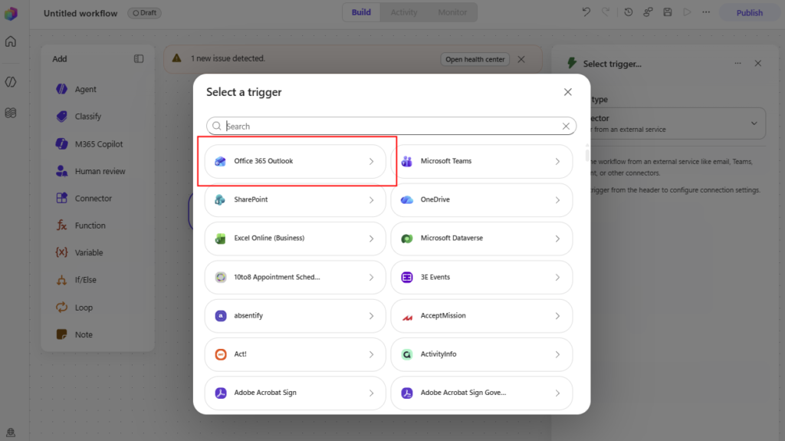Select the ActivityInfo connector
The width and height of the screenshot is (785, 441).
[481, 354]
